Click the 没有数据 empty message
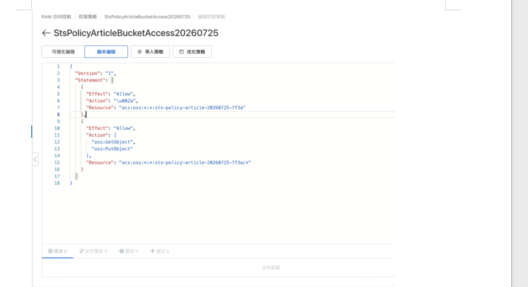 [x=270, y=268]
